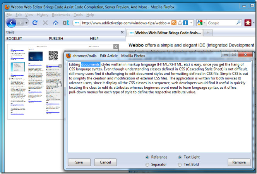
Task: Subscribe using the orange RSS feed icon
Action: pos(174,22)
